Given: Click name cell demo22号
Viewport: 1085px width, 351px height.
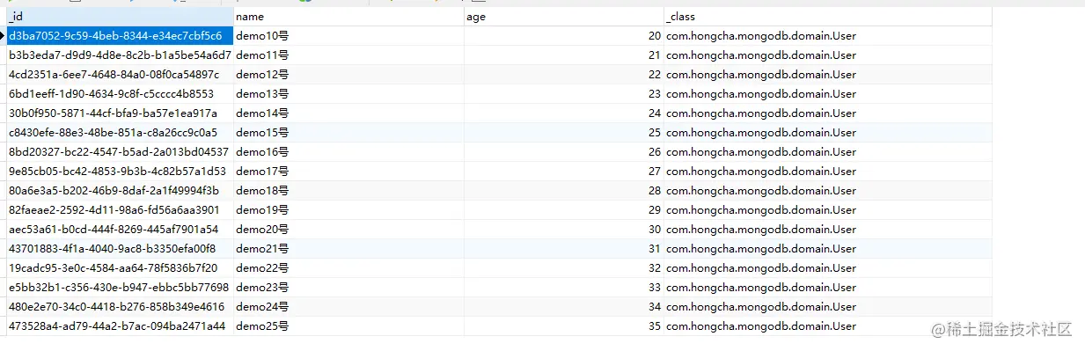Looking at the screenshot, I should tap(349, 268).
